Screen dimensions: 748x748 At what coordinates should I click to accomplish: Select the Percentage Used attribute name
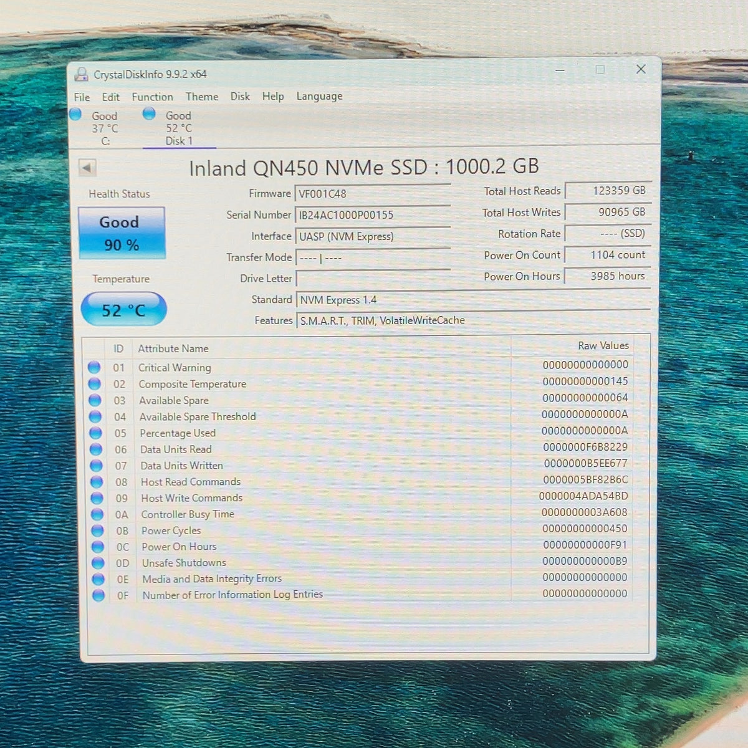[x=178, y=433]
